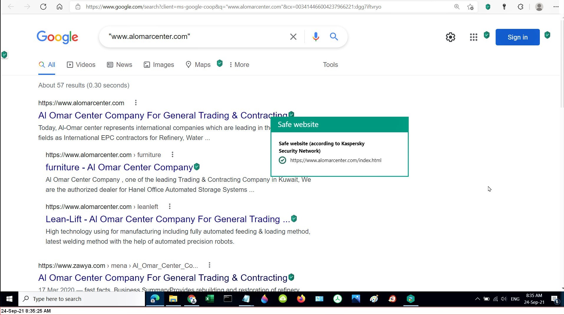Click the browser back arrow
Image resolution: width=564 pixels, height=315 pixels.
pos(11,7)
